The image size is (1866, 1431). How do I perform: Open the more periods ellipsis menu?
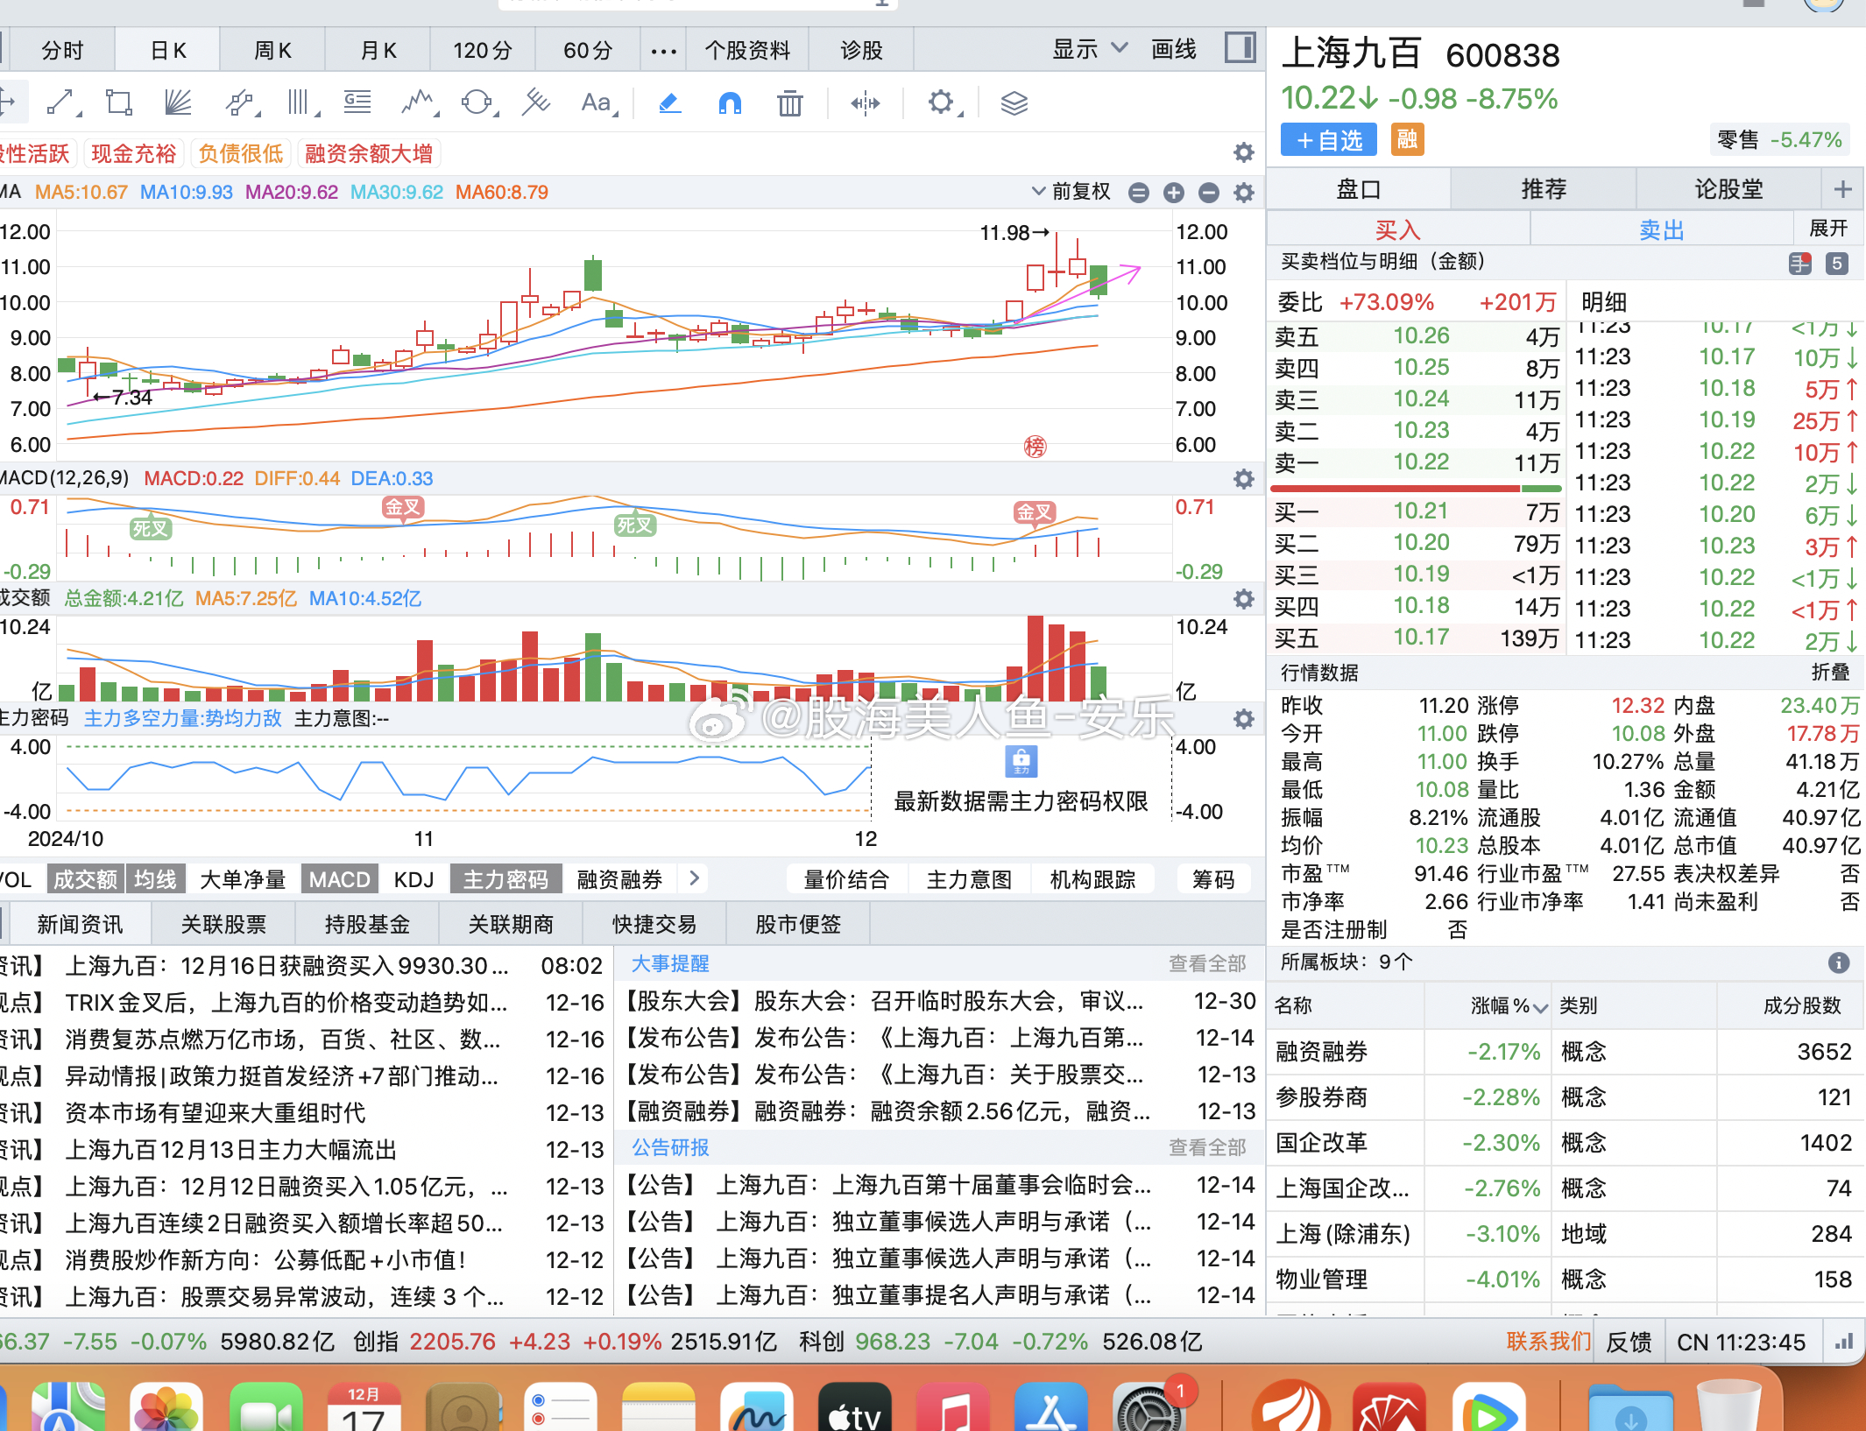(663, 51)
